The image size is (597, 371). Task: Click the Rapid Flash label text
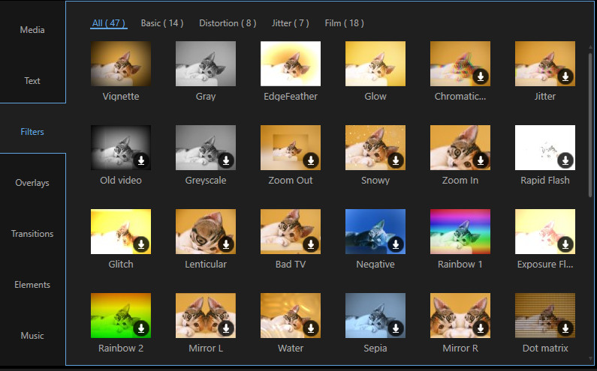pyautogui.click(x=545, y=180)
